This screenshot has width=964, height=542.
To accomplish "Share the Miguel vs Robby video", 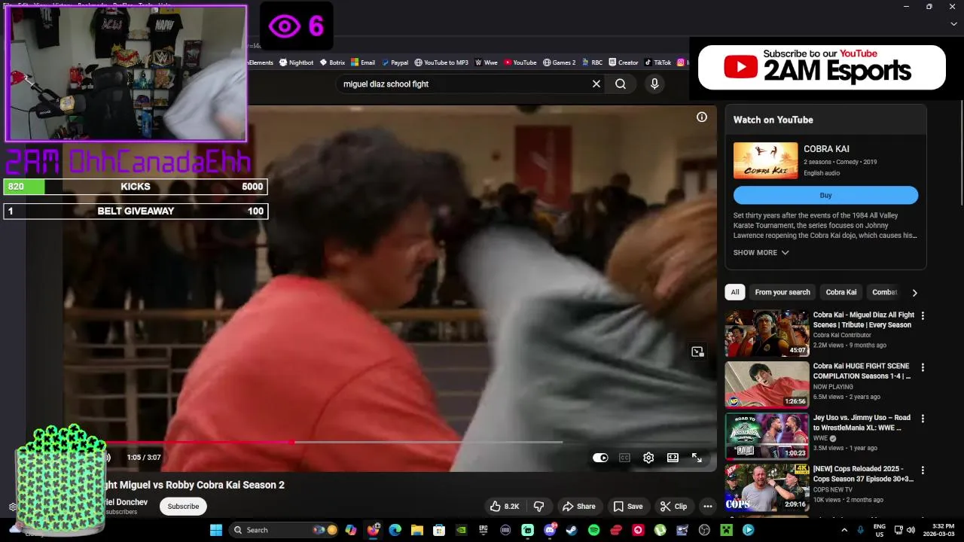I will point(579,507).
